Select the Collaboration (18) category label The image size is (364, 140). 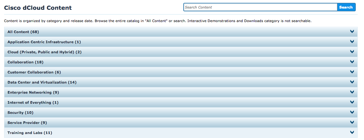25,62
